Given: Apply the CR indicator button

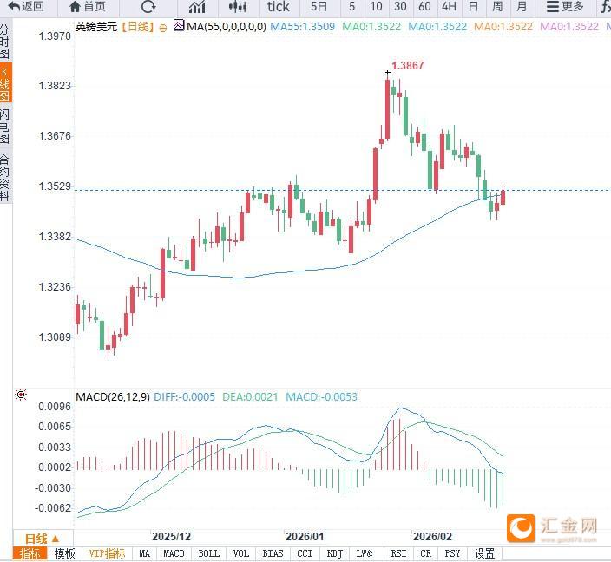Looking at the screenshot, I should pyautogui.click(x=426, y=553).
